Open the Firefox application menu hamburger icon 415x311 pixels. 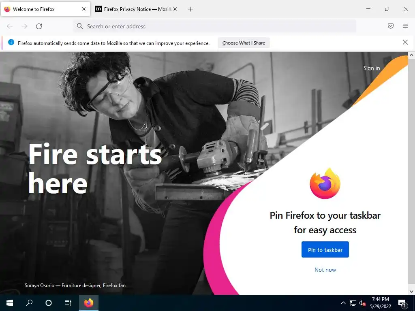coord(405,26)
